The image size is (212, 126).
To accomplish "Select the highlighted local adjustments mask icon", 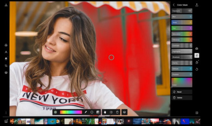I will pyautogui.click(x=197, y=55).
